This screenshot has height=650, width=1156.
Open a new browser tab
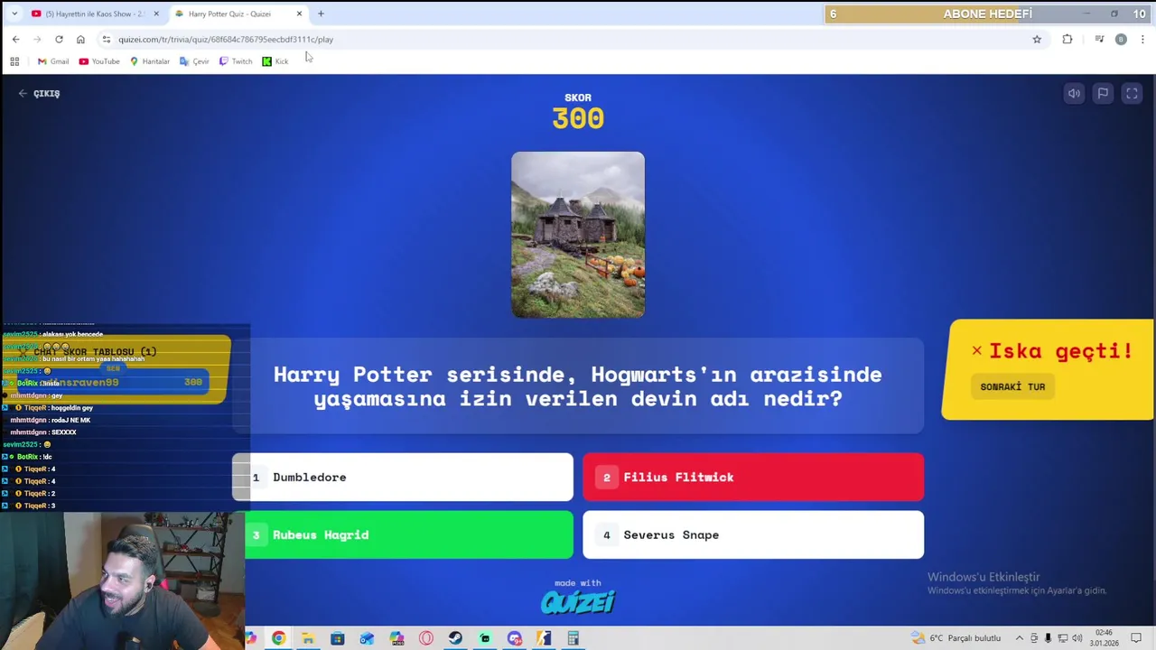pyautogui.click(x=321, y=14)
